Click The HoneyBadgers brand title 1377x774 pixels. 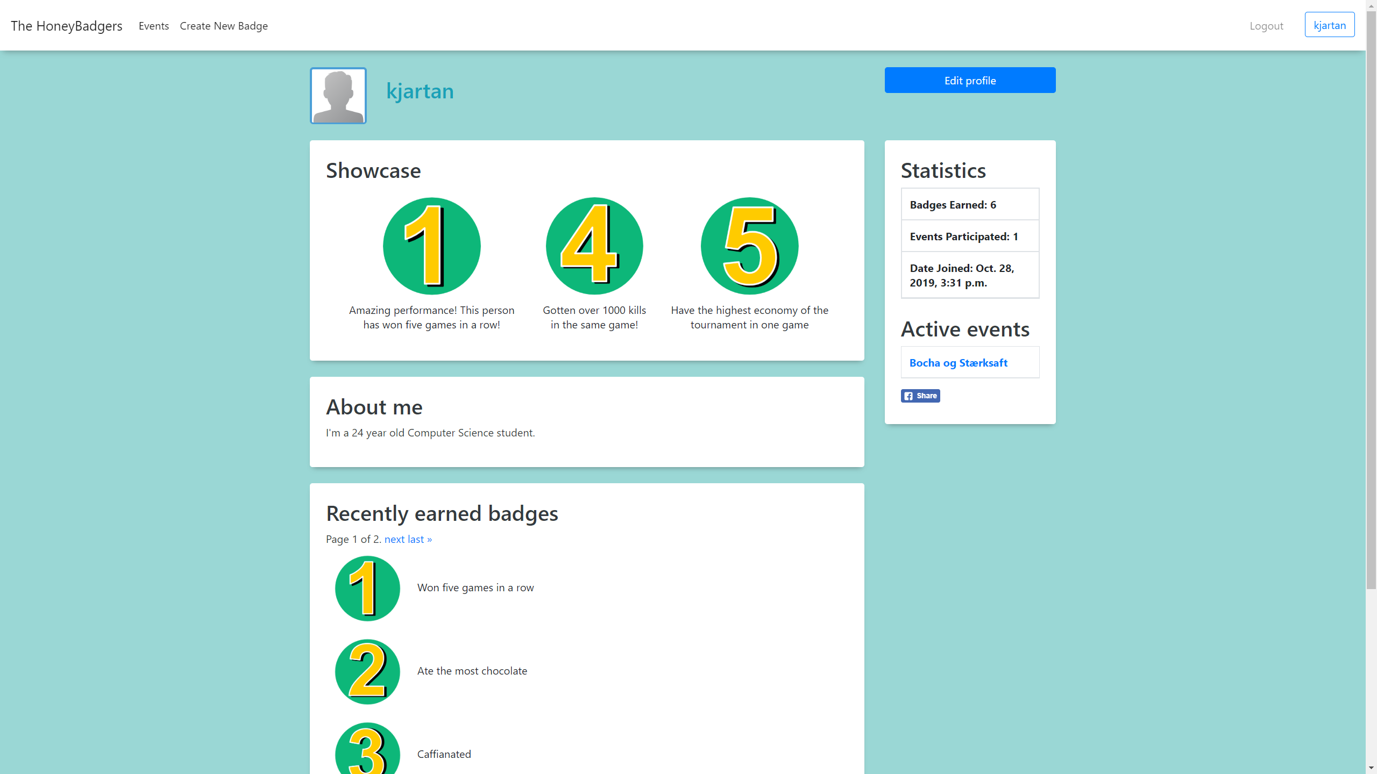67,26
